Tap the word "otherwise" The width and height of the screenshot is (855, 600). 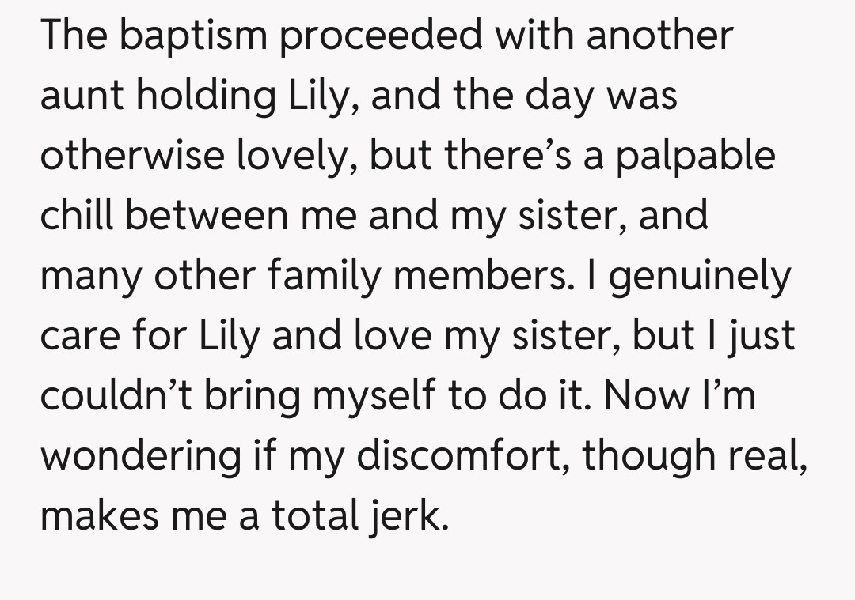coord(132,157)
